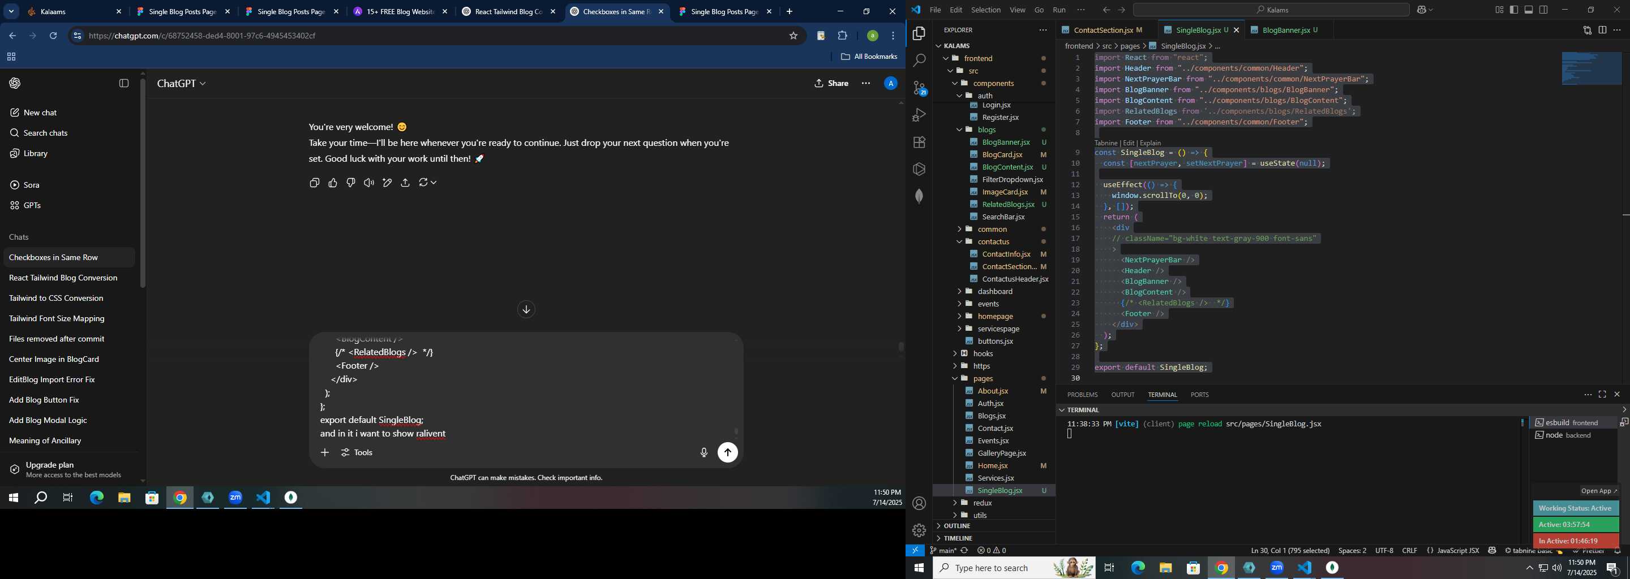Bookmark this page with star icon
The width and height of the screenshot is (1630, 579).
coord(793,36)
